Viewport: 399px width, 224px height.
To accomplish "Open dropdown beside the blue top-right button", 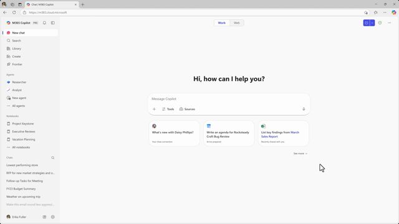I will click(x=372, y=23).
